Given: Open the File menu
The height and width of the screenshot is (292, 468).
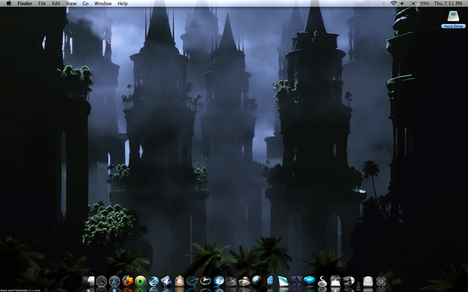Looking at the screenshot, I should (x=42, y=4).
